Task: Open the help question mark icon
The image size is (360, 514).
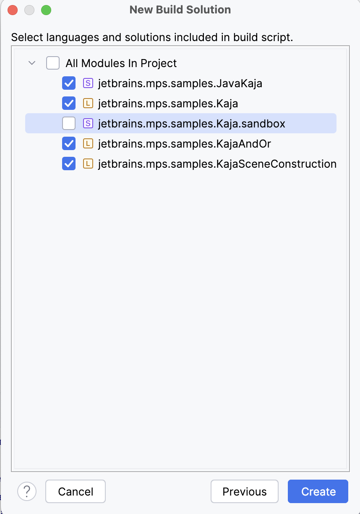Action: click(x=27, y=491)
